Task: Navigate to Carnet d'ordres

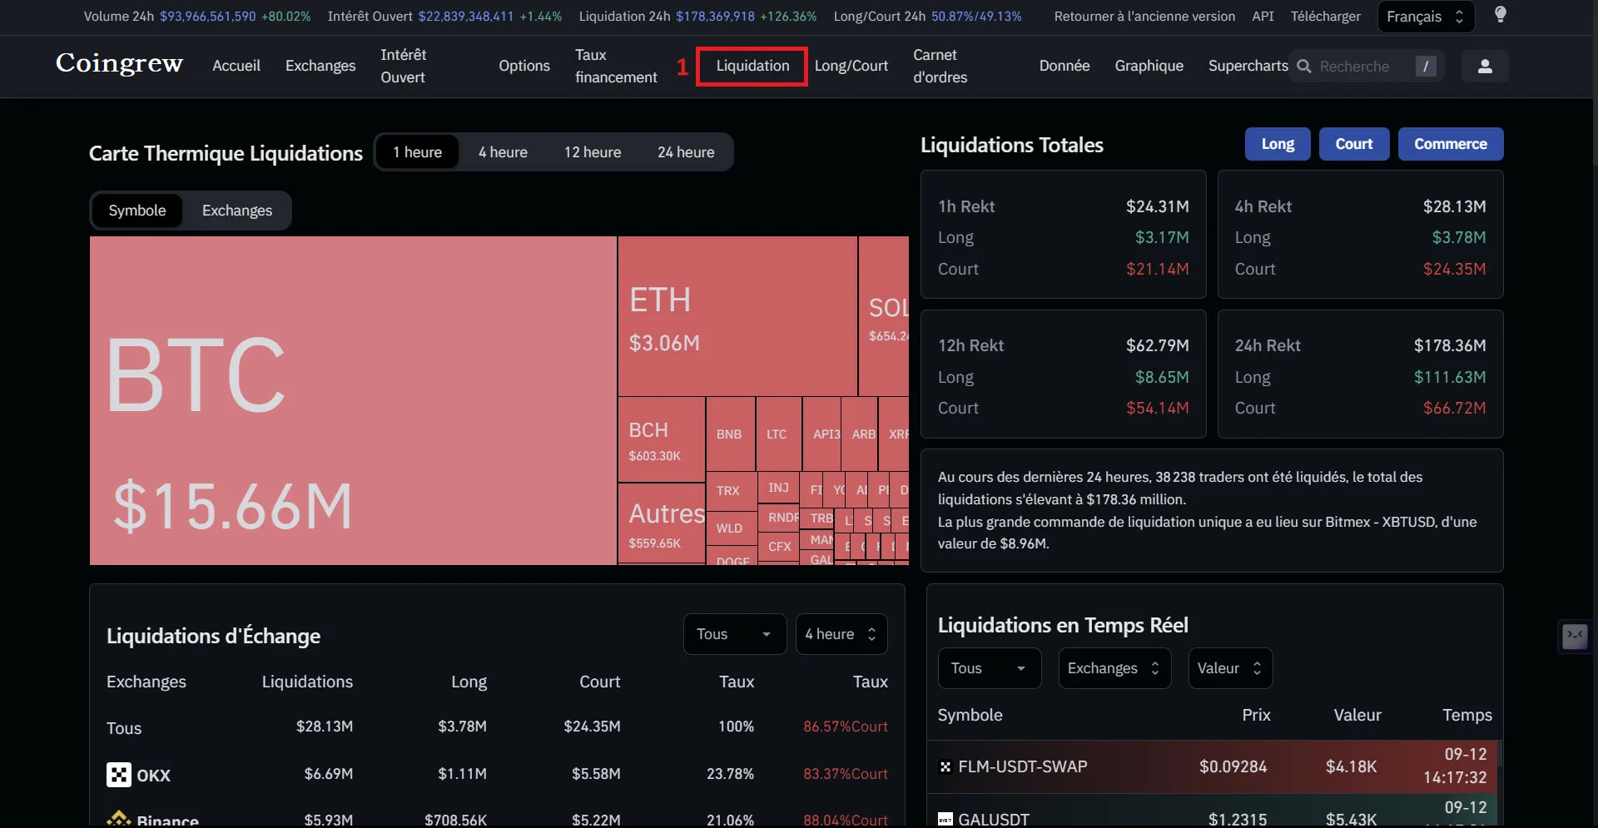Action: tap(939, 66)
